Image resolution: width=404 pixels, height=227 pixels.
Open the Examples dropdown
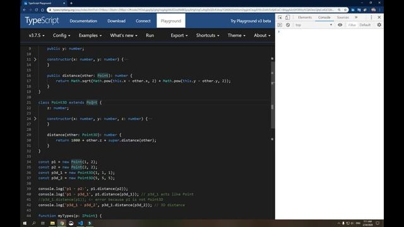point(90,35)
